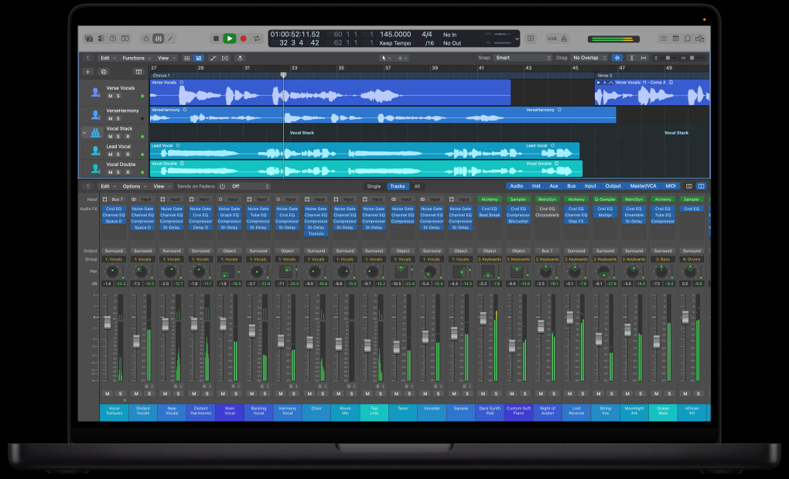Click the Audio filter button in the Mixer
The image size is (789, 479).
(517, 186)
